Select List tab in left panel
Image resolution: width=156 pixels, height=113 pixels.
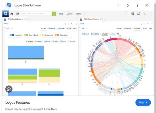[75, 28]
